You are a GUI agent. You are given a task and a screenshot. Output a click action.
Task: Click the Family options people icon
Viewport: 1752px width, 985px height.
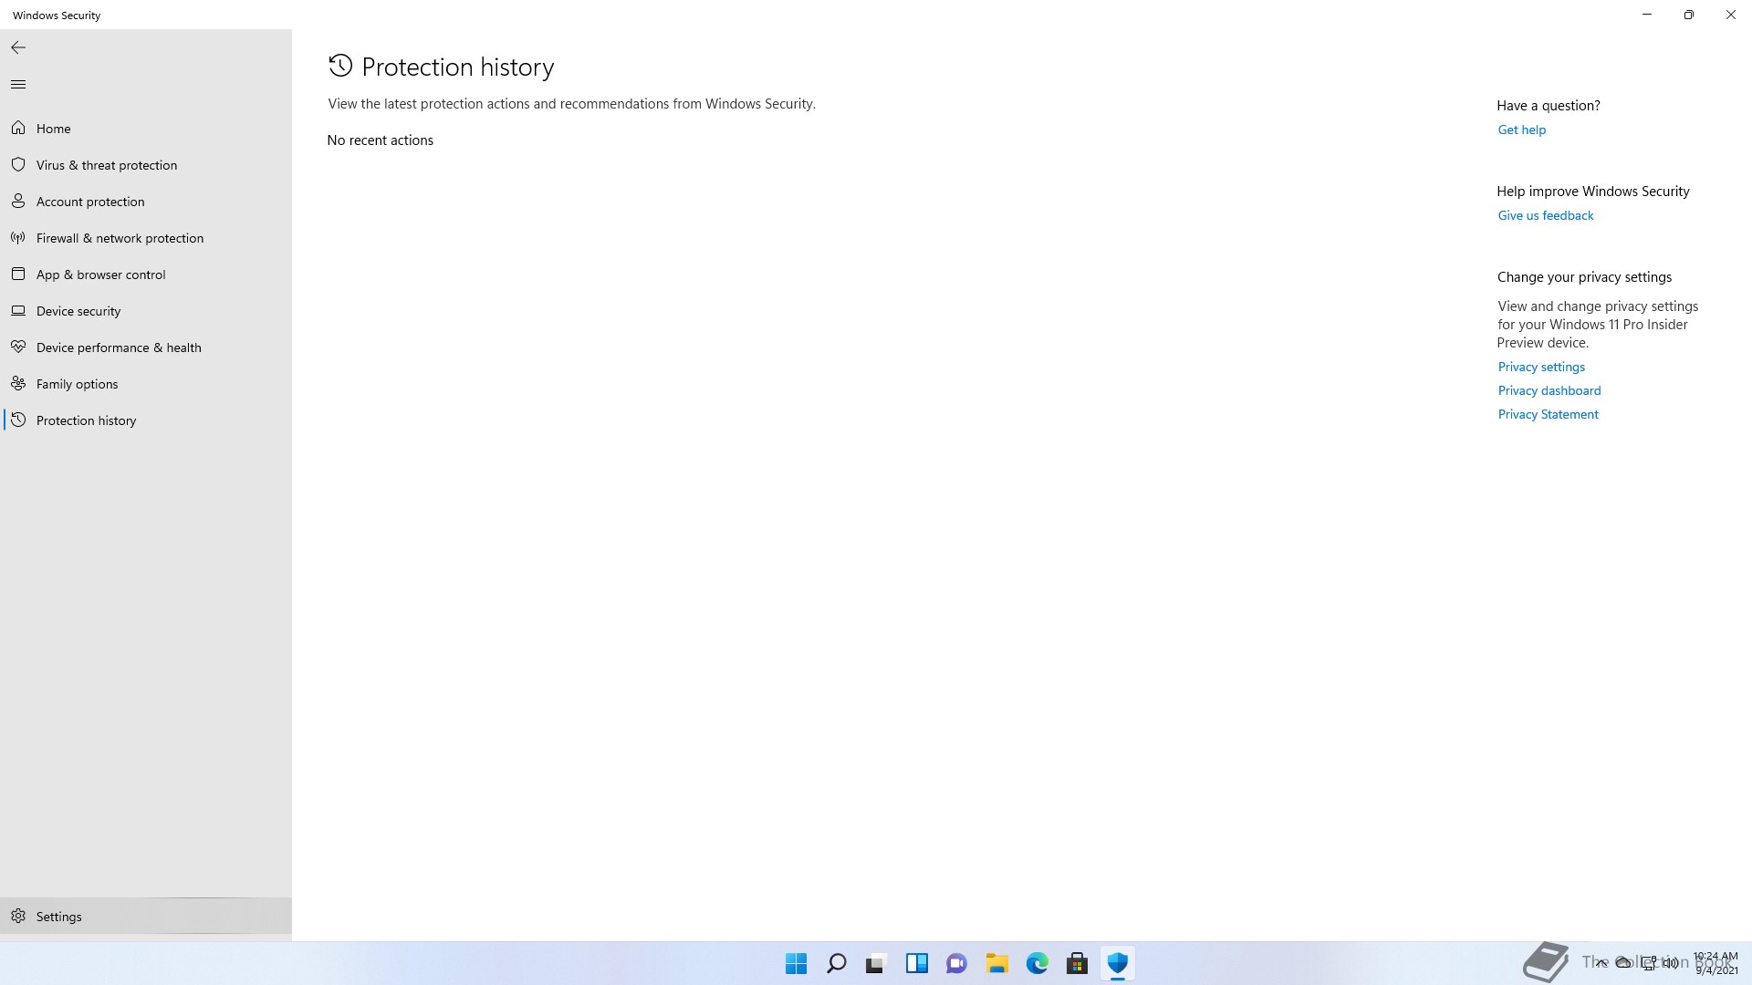point(18,383)
